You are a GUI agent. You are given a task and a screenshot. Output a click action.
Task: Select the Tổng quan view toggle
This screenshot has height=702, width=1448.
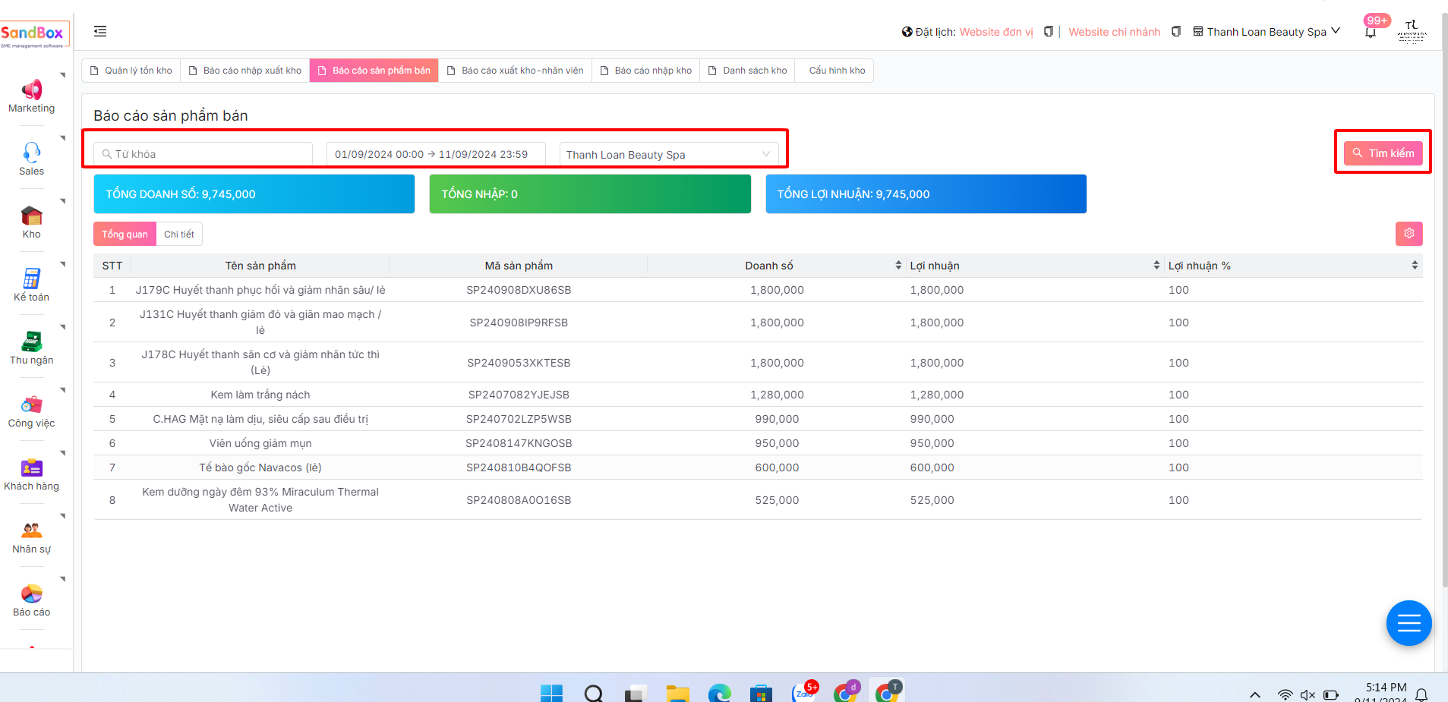pos(125,235)
